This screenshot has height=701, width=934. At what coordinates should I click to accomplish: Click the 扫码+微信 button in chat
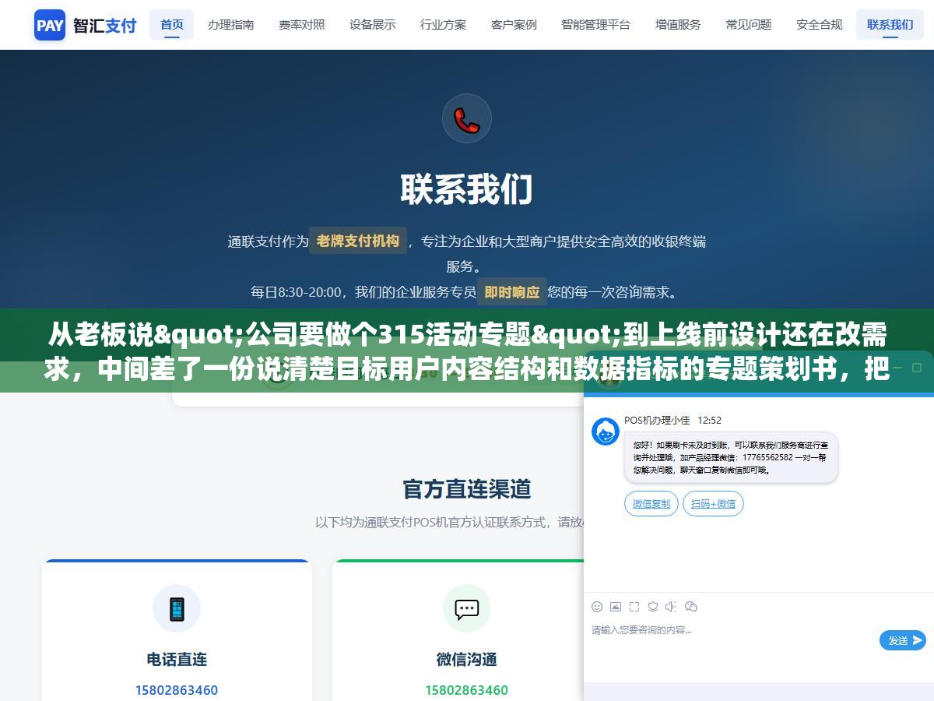click(713, 504)
